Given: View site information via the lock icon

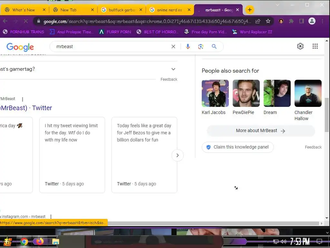Looking at the screenshot, I should (x=39, y=21).
